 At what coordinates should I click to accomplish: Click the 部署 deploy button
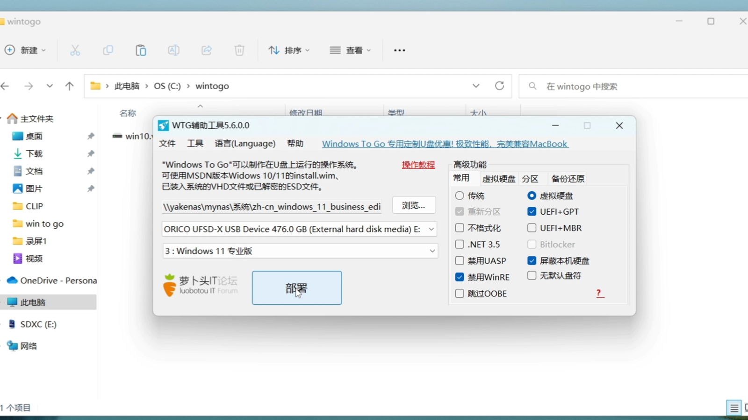click(x=297, y=288)
